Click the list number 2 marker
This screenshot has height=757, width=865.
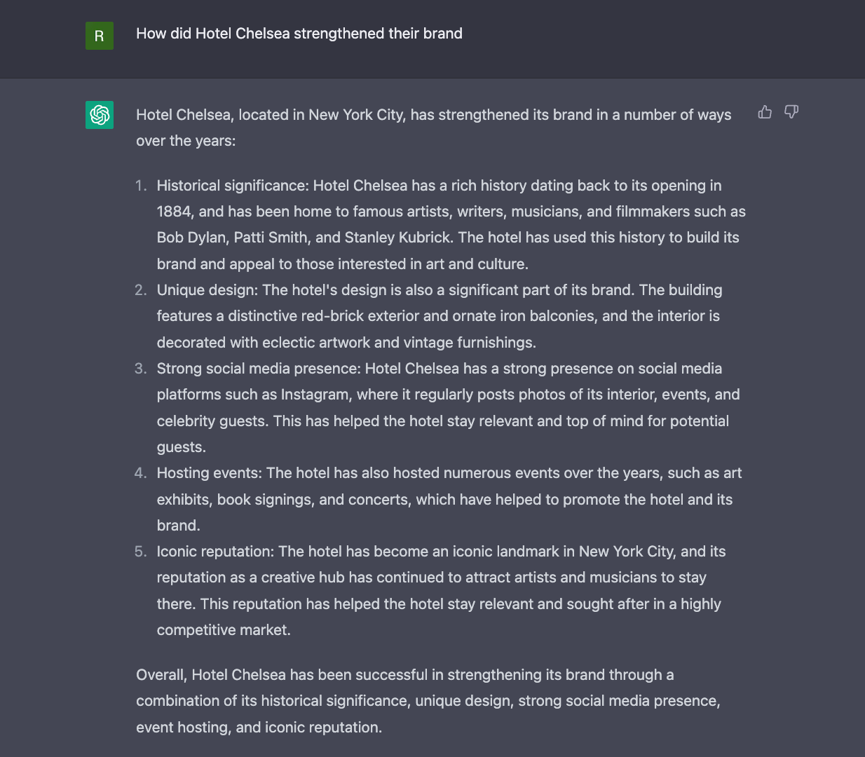tap(141, 290)
